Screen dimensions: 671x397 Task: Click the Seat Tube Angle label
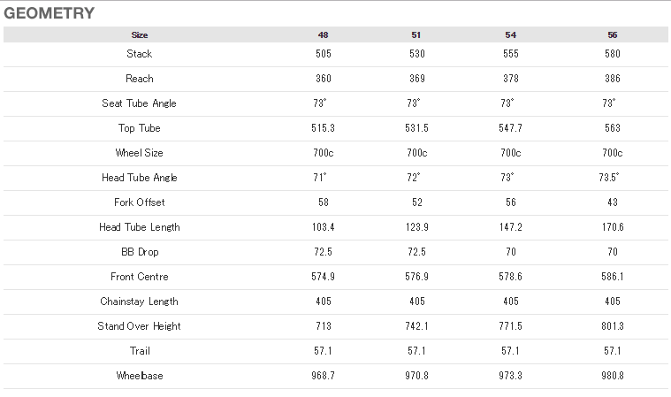click(139, 103)
